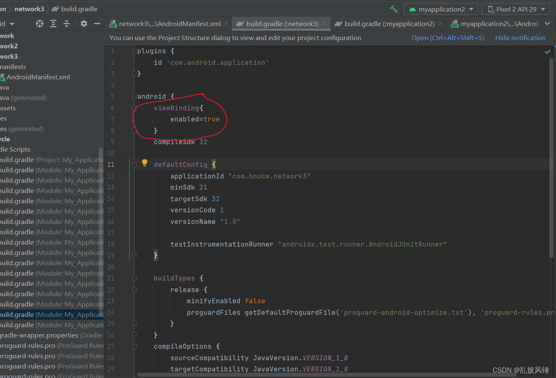
Task: Click the targetCompatibility line in editor
Action: point(259,369)
